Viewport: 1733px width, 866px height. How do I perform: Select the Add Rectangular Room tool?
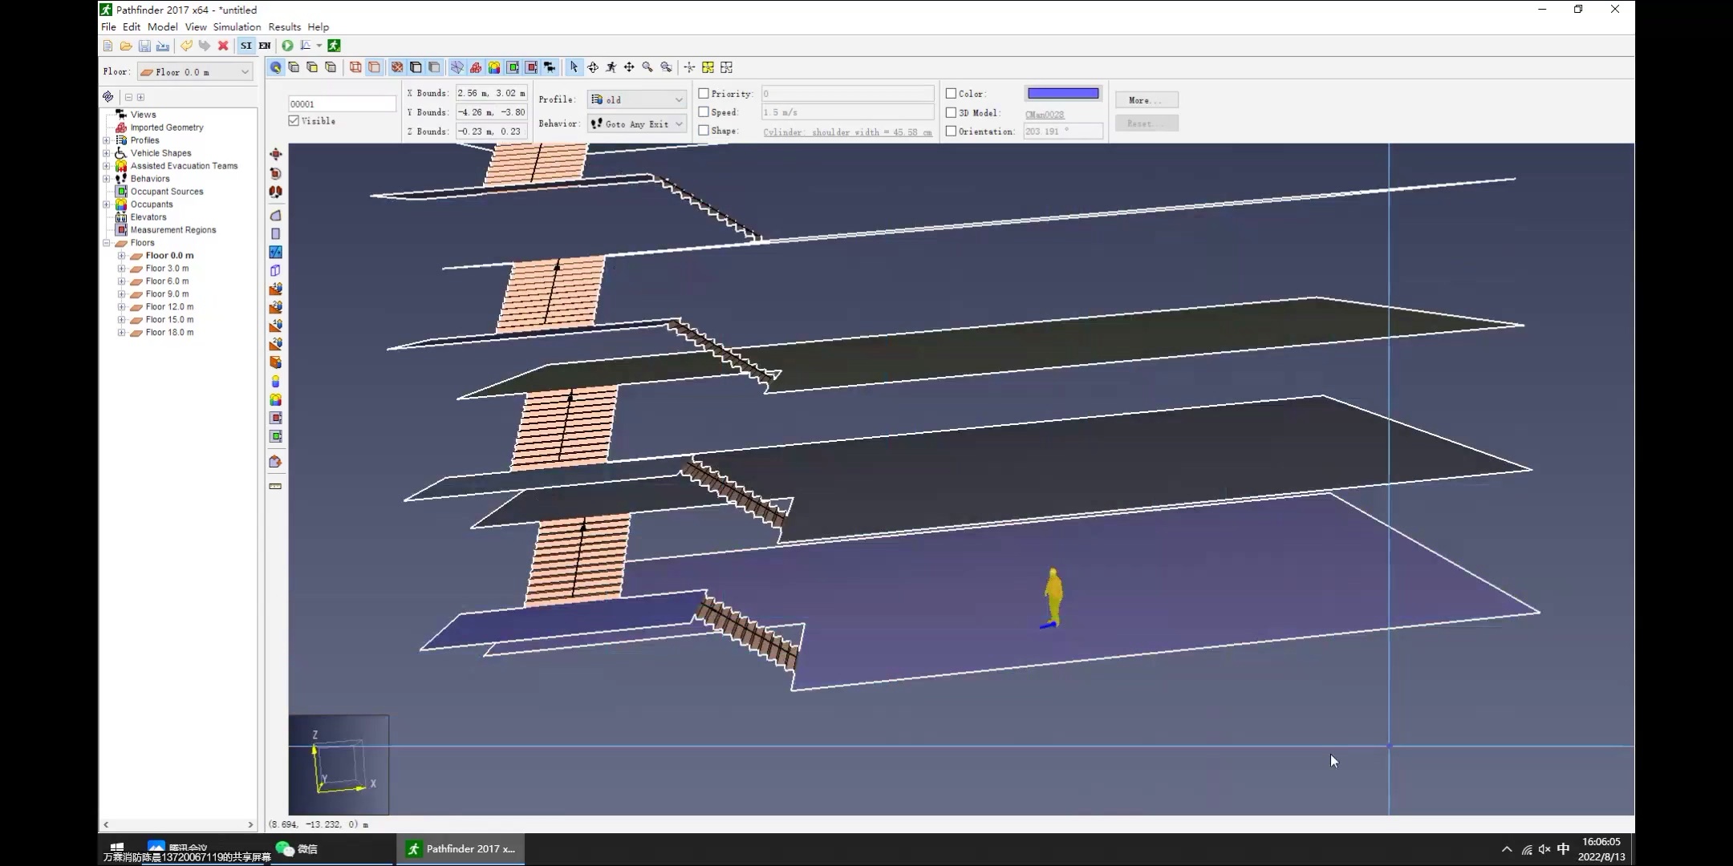(275, 234)
